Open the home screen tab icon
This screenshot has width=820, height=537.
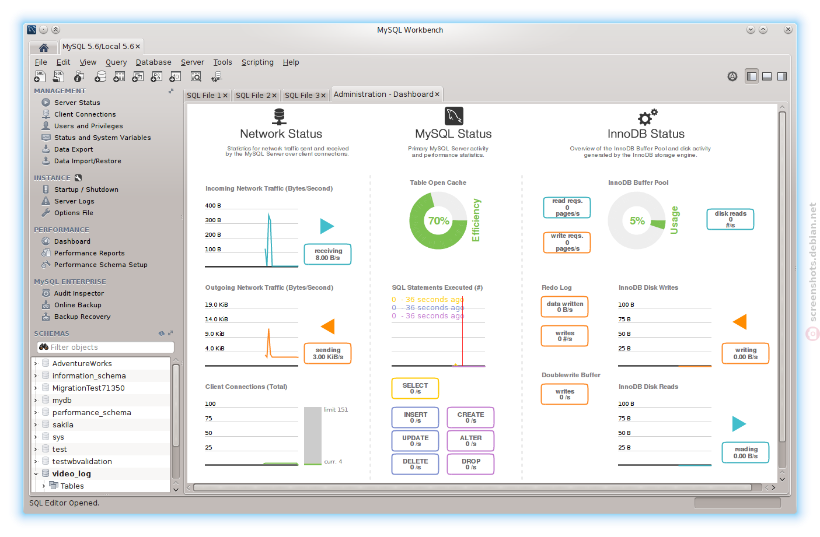pos(44,47)
